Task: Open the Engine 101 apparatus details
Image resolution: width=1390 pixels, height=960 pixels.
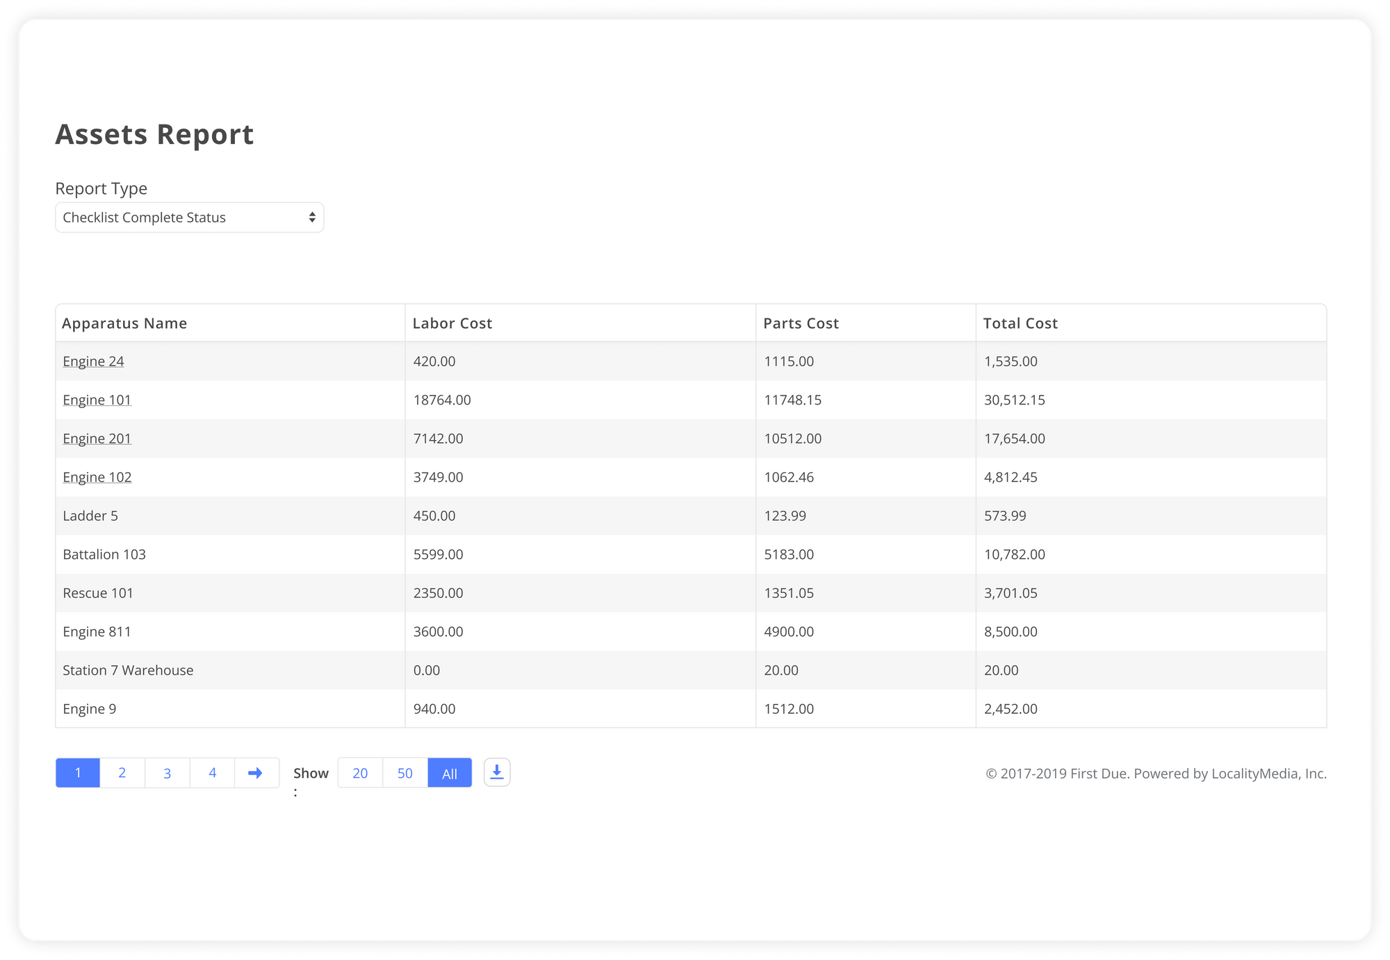Action: (x=97, y=400)
